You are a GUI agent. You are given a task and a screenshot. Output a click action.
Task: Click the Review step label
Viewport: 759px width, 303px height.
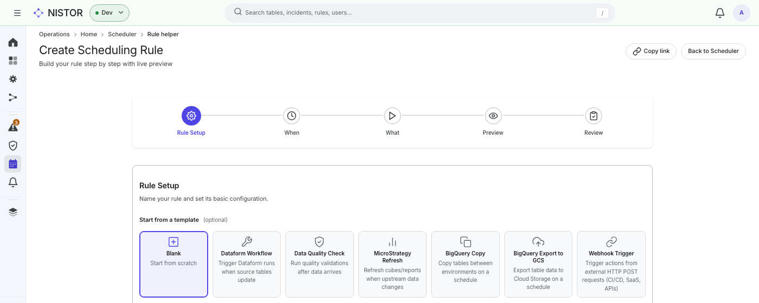coord(594,133)
